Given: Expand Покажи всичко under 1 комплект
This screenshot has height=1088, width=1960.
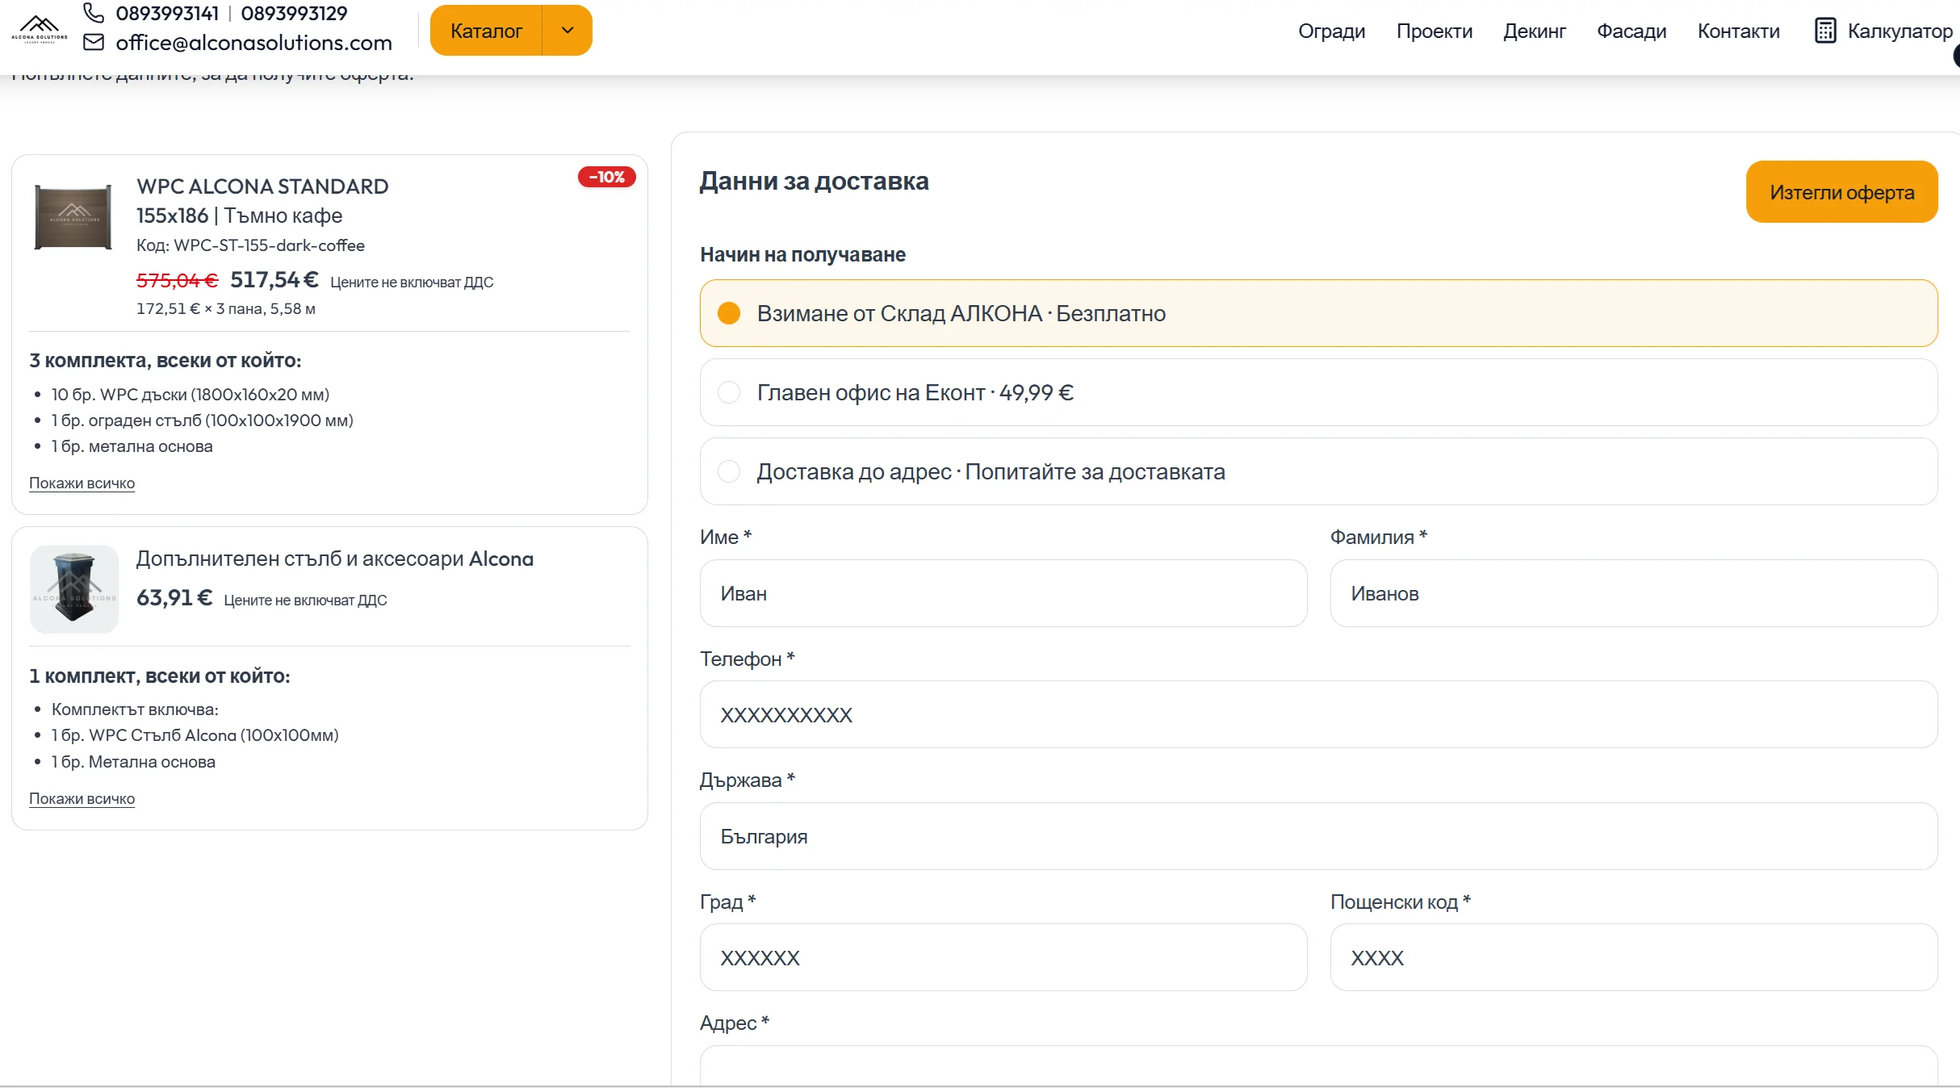Looking at the screenshot, I should [x=82, y=798].
